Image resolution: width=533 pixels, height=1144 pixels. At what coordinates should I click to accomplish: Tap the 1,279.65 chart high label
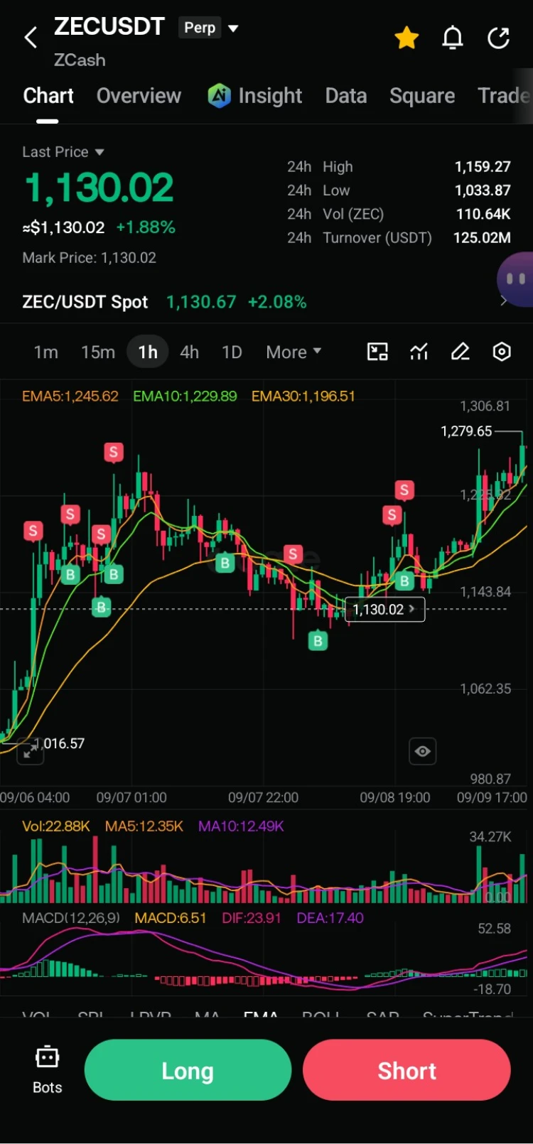click(x=466, y=431)
